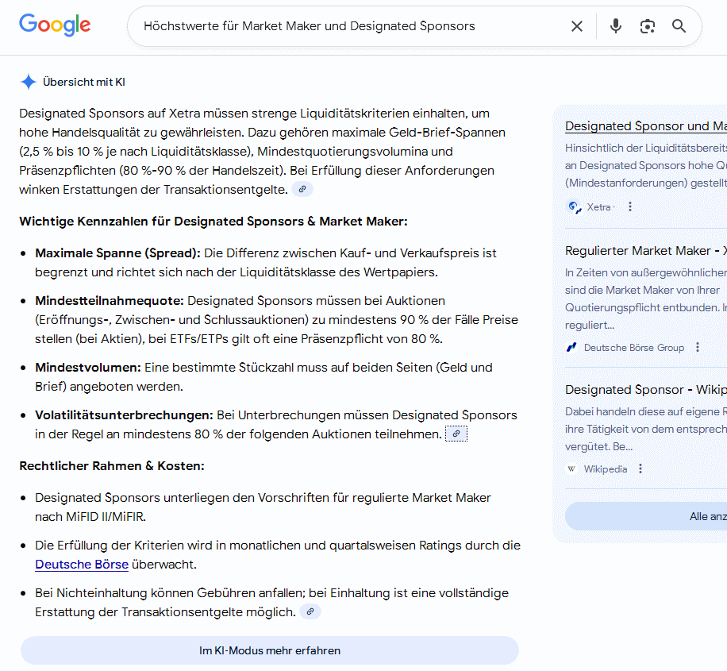This screenshot has height=671, width=727.
Task: Open three-dot menu next to Xetra
Action: pos(629,207)
